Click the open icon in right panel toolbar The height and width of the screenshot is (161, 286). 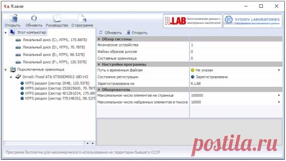pyautogui.click(x=128, y=32)
